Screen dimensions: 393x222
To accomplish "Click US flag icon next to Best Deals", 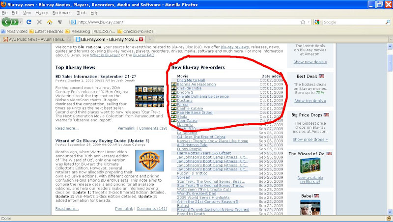I will point(321,76).
